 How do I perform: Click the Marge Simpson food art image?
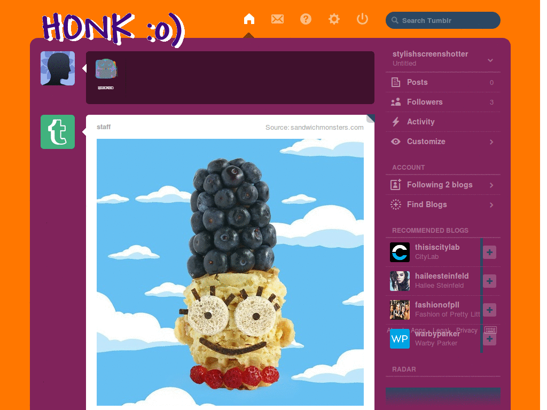[230, 272]
